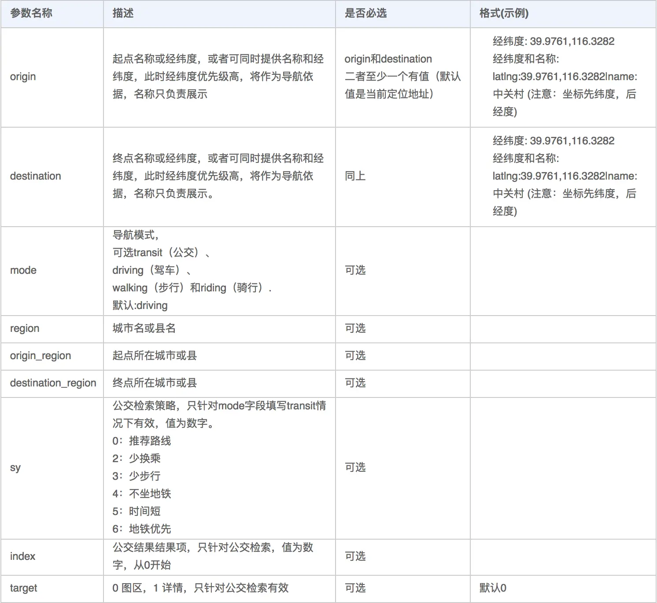This screenshot has width=657, height=603.
Task: Click the origin row format example 经纬度: 39.9761,116.3282
Action: tap(554, 41)
